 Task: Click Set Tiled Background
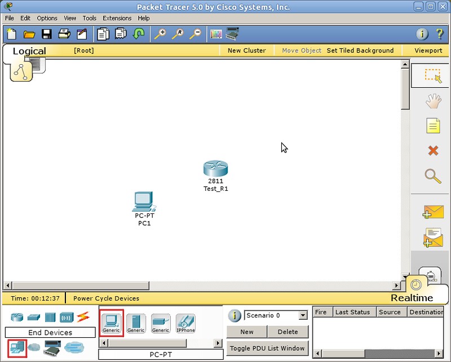coord(360,51)
